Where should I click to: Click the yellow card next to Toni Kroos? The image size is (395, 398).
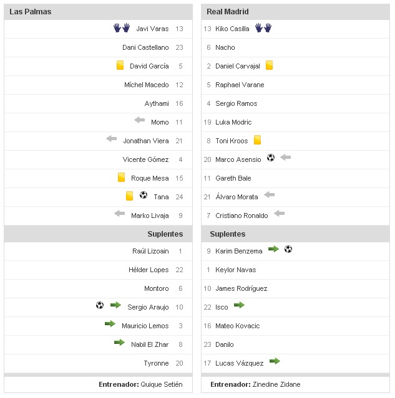(x=257, y=140)
